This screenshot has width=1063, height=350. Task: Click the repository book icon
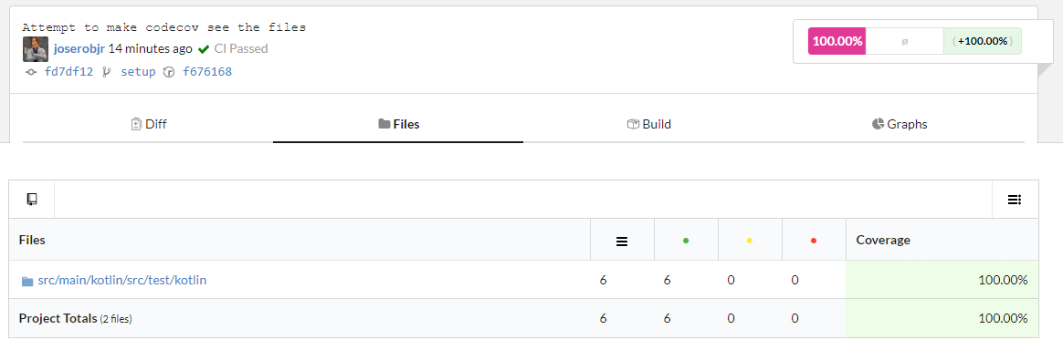[x=31, y=199]
